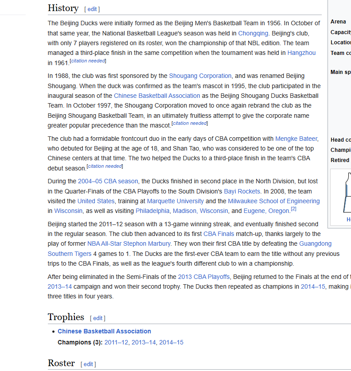Follow the Hangzhou link

click(x=301, y=53)
